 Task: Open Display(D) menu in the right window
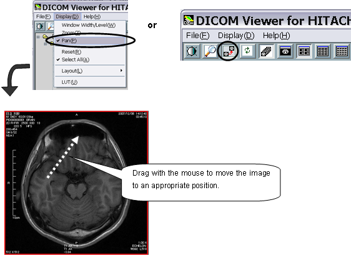coord(236,36)
